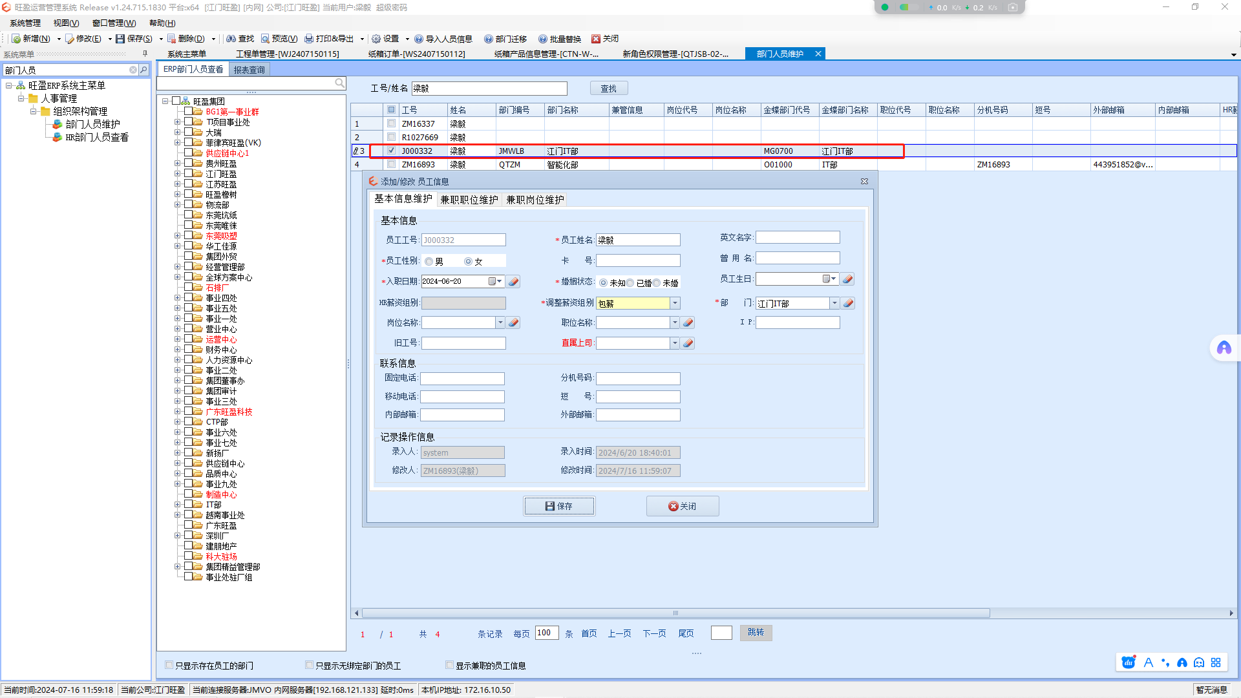Image resolution: width=1241 pixels, height=698 pixels.
Task: Clear the 部门人员 search box text
Action: 133,70
